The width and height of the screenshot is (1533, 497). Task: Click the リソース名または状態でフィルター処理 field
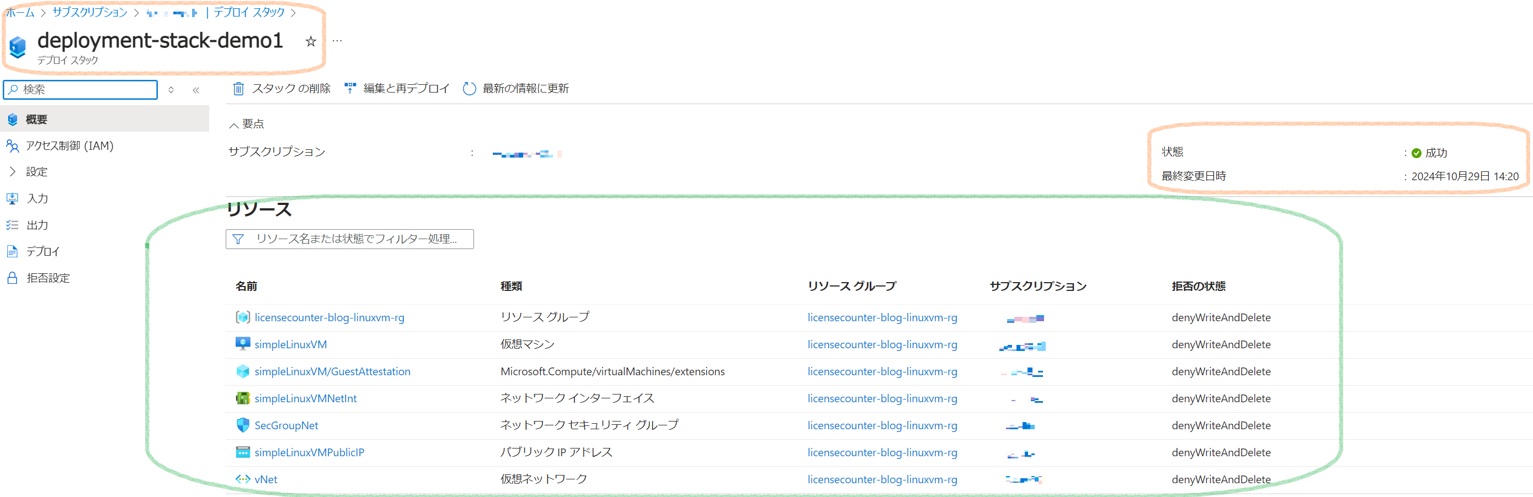point(350,239)
